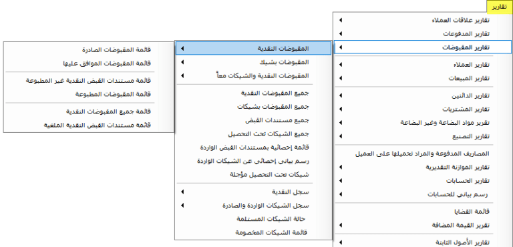Choose جميع الشيكات تحت التحصيل
This screenshot has width=513, height=247.
pos(254,134)
